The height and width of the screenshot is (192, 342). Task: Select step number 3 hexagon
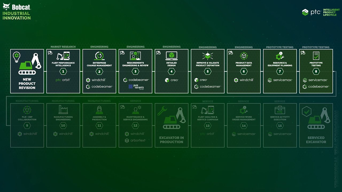[135, 71]
